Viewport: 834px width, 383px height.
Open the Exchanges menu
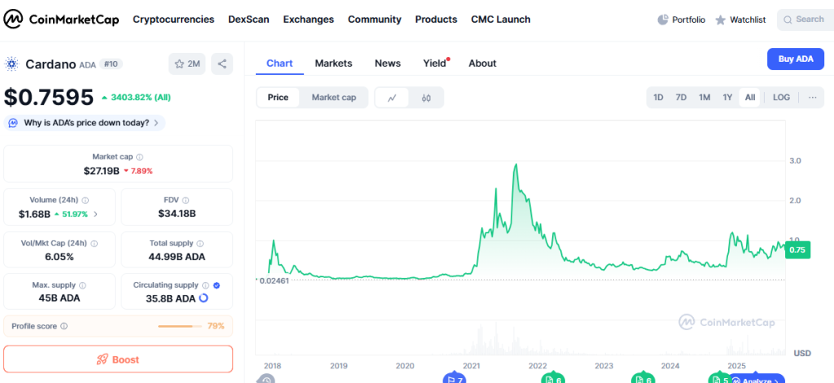[309, 20]
